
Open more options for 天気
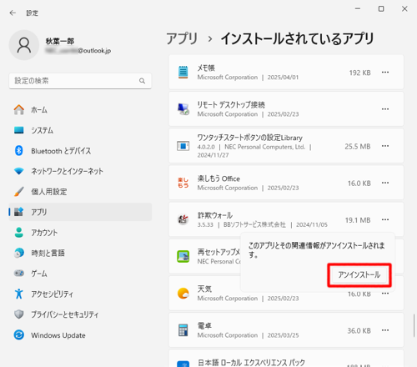coord(385,294)
